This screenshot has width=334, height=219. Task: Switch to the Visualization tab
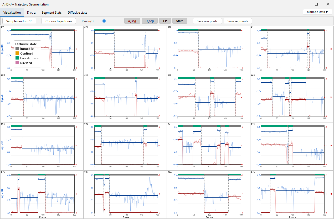(12, 12)
